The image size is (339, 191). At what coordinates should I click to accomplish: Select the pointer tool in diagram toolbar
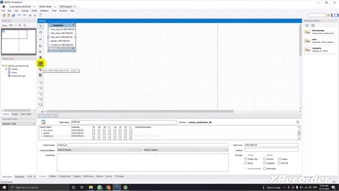pyautogui.click(x=40, y=26)
